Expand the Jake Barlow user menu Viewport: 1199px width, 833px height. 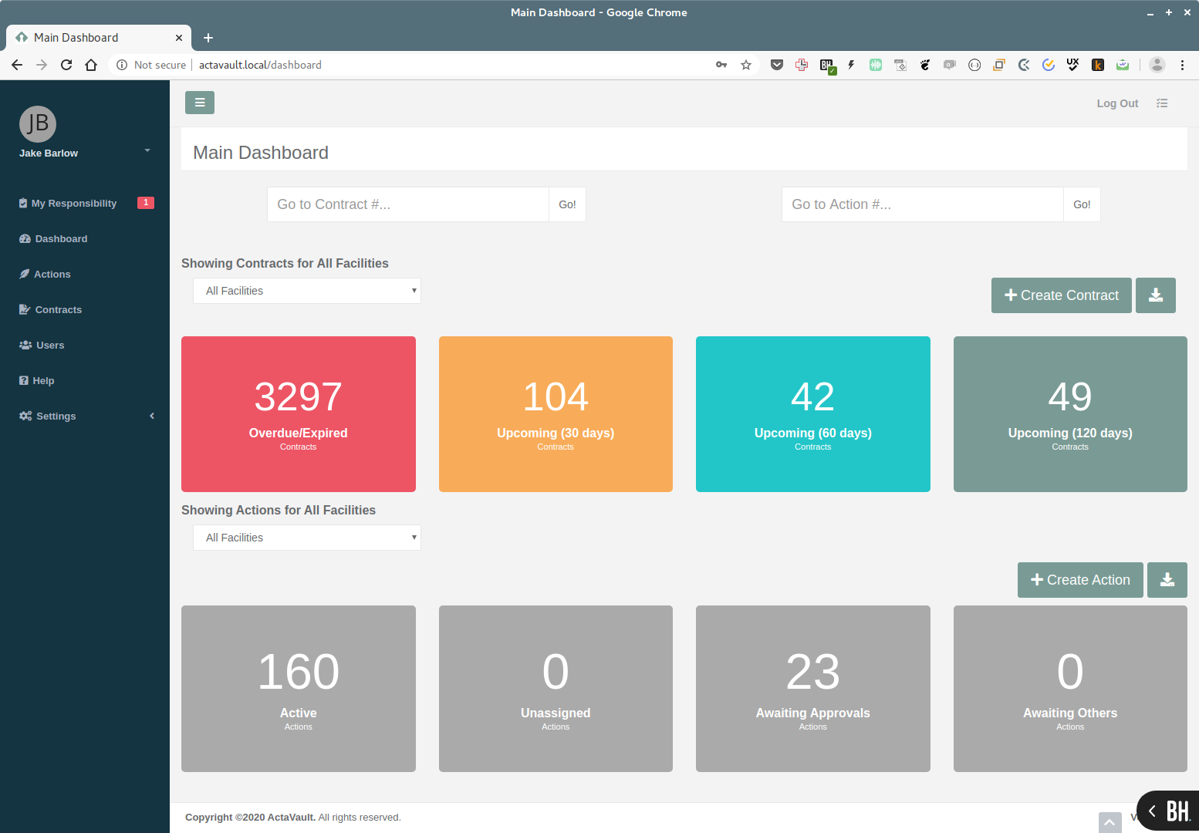(147, 150)
